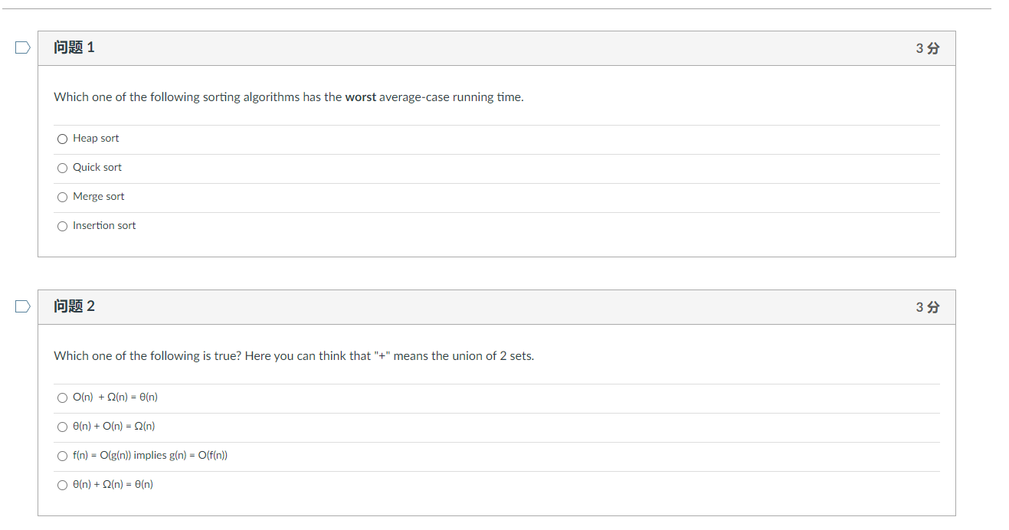The height and width of the screenshot is (530, 1009).
Task: Select the Heap sort radio option
Action: 62,139
